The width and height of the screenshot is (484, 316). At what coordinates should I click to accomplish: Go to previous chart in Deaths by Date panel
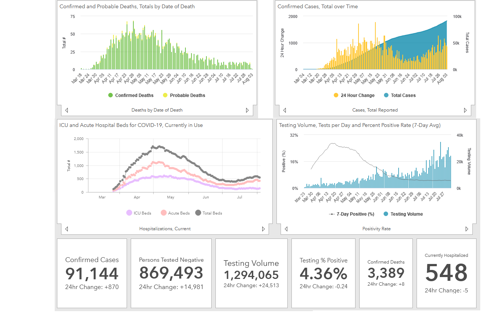click(67, 110)
